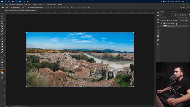The height and width of the screenshot is (107, 190).
Task: Select the Type tool
Action: tap(2, 54)
